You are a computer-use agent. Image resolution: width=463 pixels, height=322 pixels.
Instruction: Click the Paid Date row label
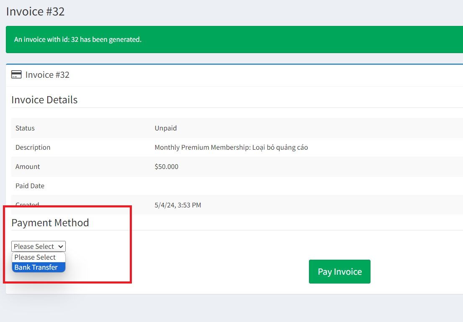[x=30, y=186]
